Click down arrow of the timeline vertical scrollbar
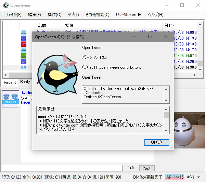 click(x=200, y=69)
